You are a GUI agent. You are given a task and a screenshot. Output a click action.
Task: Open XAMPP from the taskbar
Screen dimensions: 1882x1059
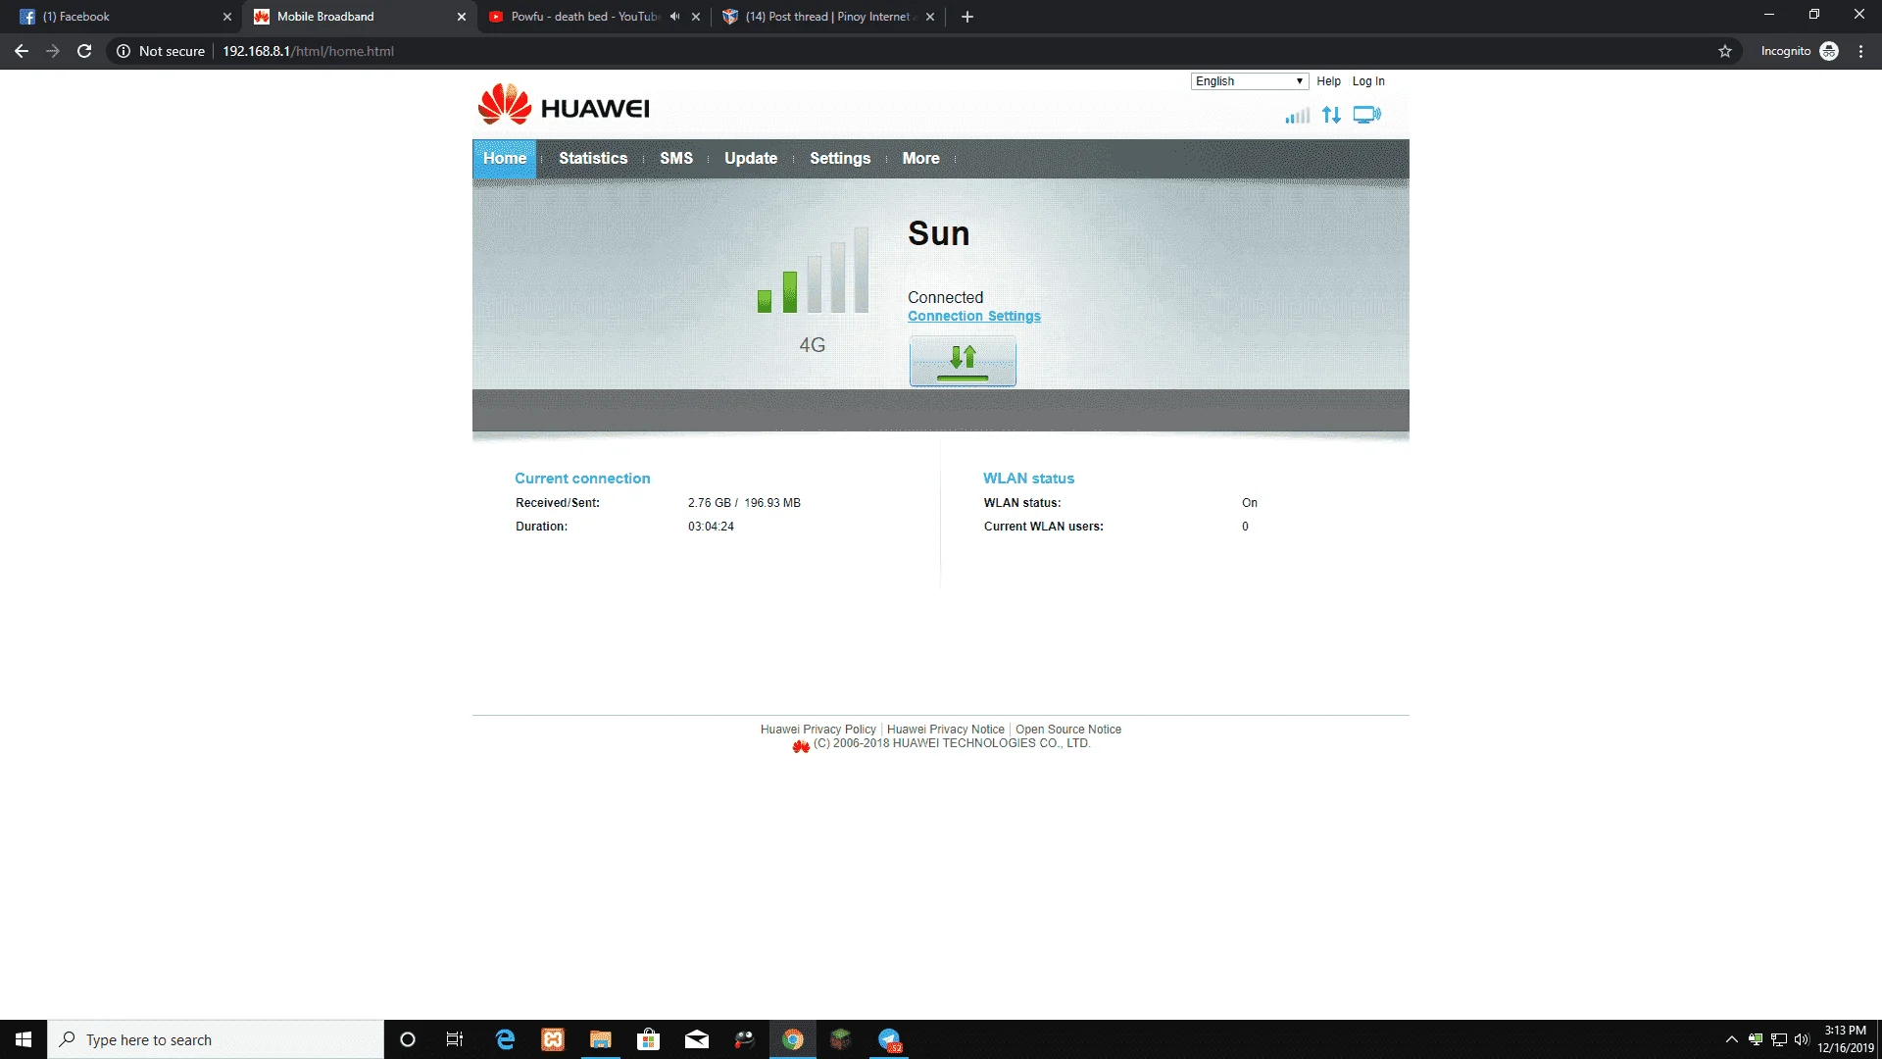553,1039
